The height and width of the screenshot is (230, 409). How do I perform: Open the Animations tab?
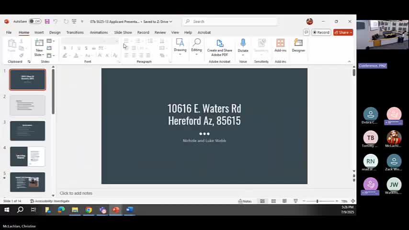click(99, 33)
